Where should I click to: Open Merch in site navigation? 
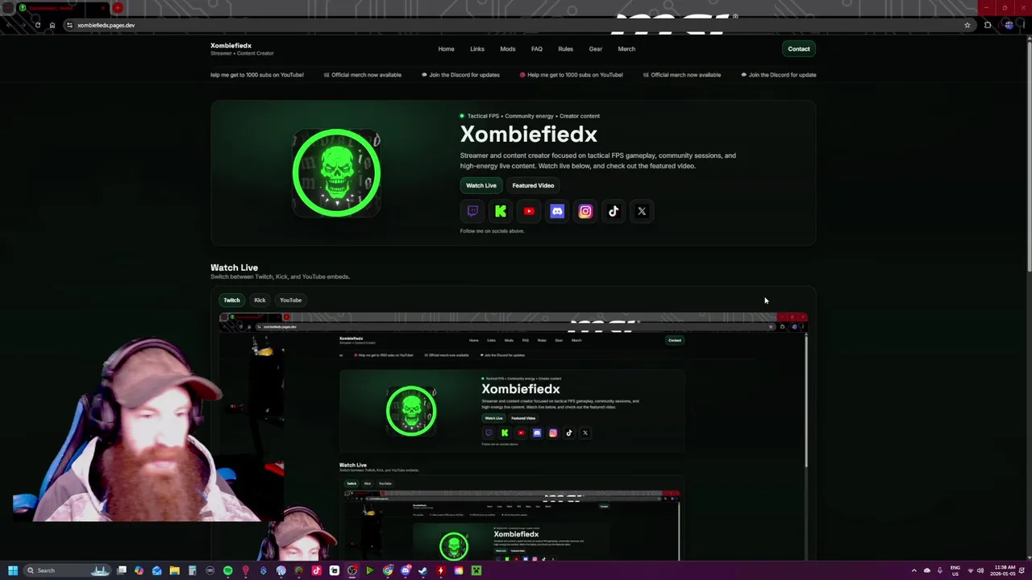point(626,48)
